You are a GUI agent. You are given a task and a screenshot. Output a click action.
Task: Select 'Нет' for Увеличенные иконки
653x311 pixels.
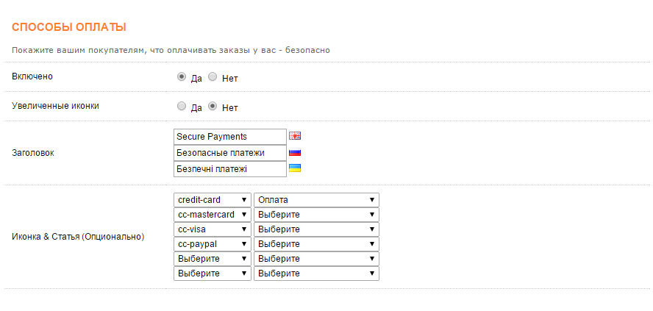[x=213, y=106]
